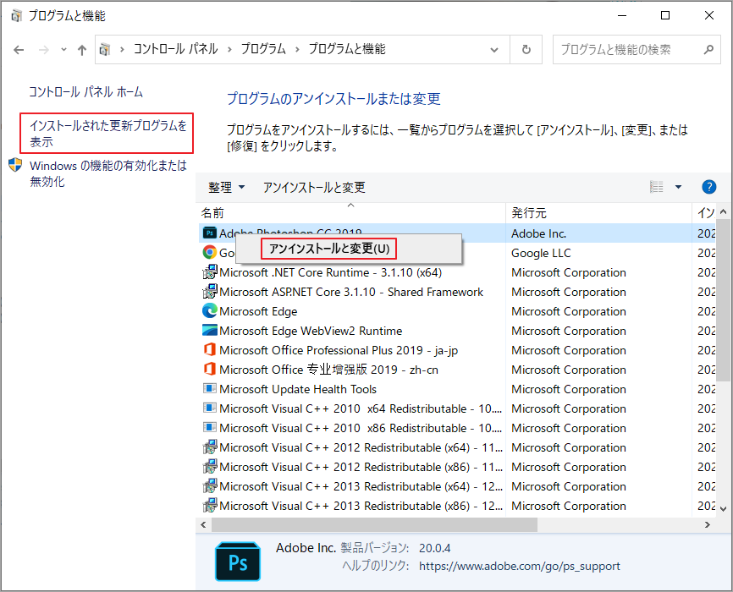Click the Microsoft Edge WebView2 Runtime icon
Screen dimensions: 733x592
tap(209, 331)
